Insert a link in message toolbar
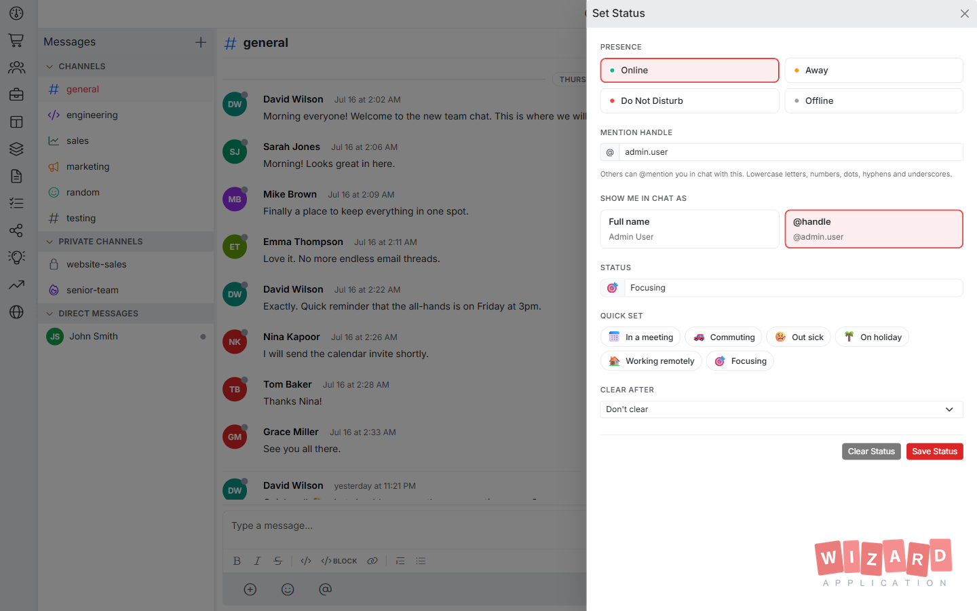The image size is (977, 611). click(372, 561)
